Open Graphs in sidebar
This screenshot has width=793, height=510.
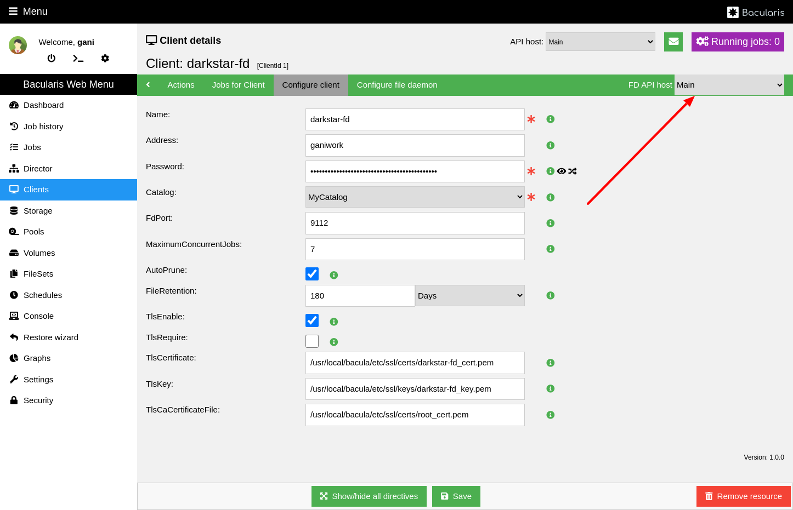[69, 358]
